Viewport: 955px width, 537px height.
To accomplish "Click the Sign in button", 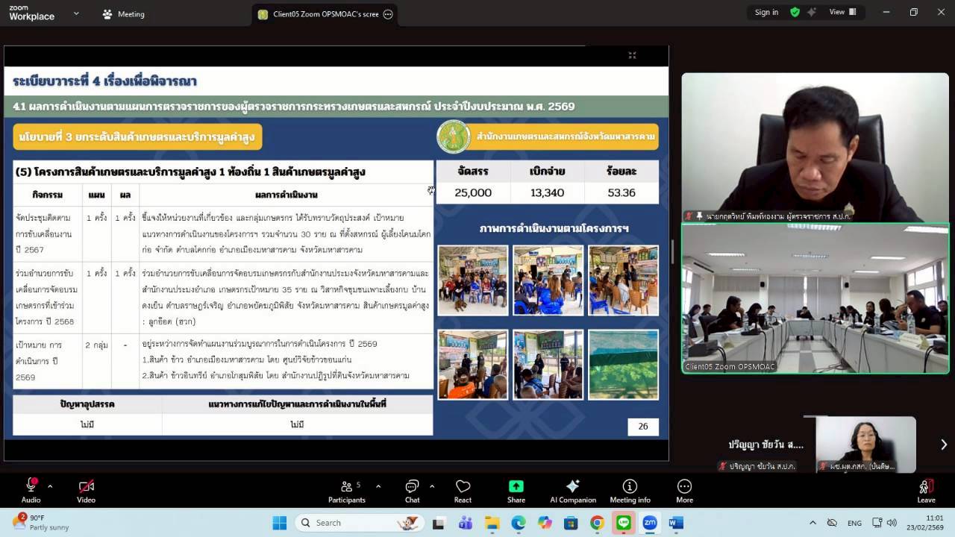I will click(767, 12).
